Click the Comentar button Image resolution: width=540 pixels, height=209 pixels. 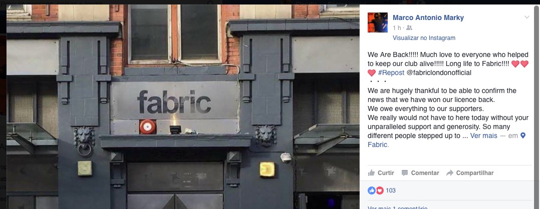[420, 173]
